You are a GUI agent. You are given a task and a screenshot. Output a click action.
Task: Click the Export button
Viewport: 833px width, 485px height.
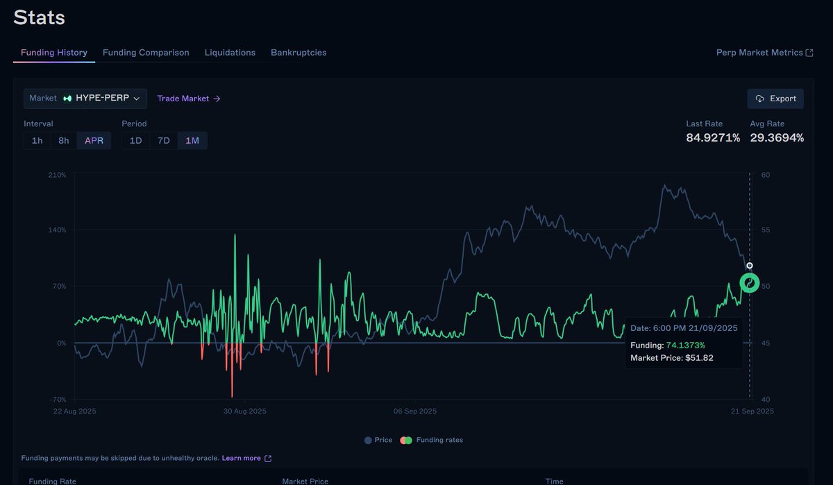775,99
